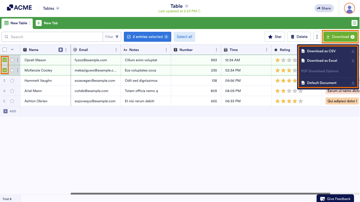Delete the selected entries
360x202 pixels.
click(x=299, y=37)
